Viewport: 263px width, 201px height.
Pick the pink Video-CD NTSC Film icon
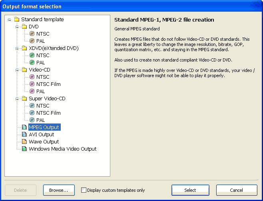pos(32,84)
